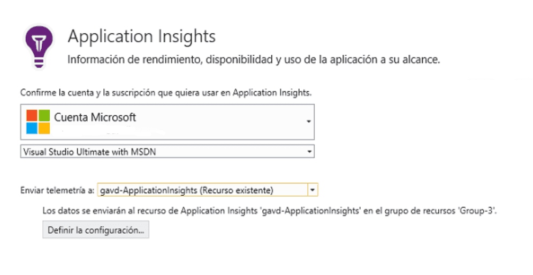Click the arrow on the account selector
This screenshot has height=275, width=533.
308,122
